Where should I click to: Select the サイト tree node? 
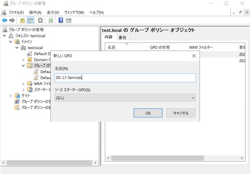coord(26,96)
